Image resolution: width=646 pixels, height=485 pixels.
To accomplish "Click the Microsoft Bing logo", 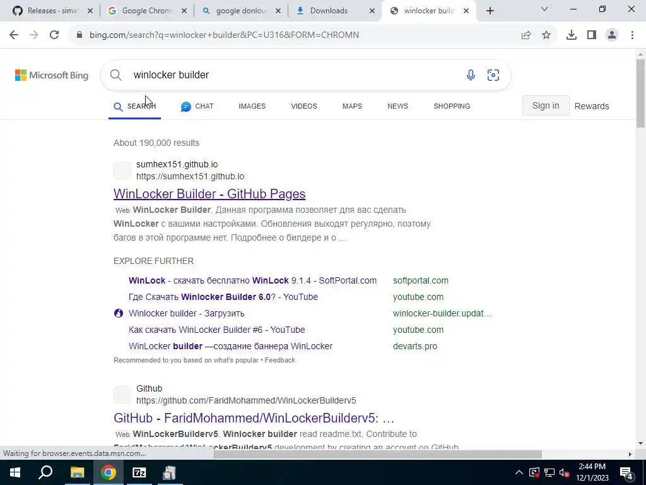I will point(52,75).
